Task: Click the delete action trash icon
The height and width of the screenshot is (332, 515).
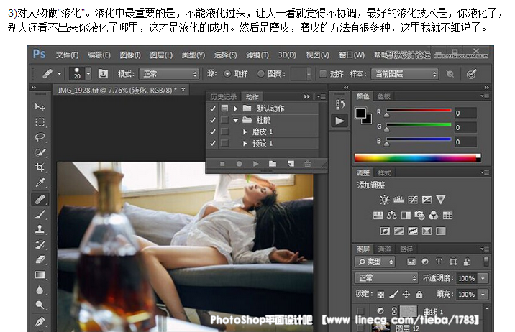Action: [x=307, y=163]
